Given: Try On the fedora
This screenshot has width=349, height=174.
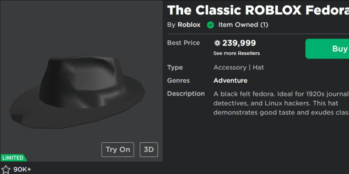Looking at the screenshot, I should [118, 150].
